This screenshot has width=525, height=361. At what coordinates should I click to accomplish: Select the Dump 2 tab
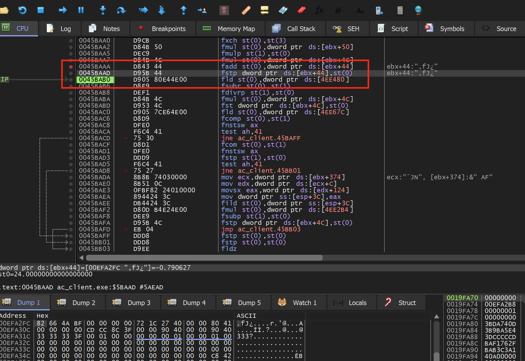77,303
